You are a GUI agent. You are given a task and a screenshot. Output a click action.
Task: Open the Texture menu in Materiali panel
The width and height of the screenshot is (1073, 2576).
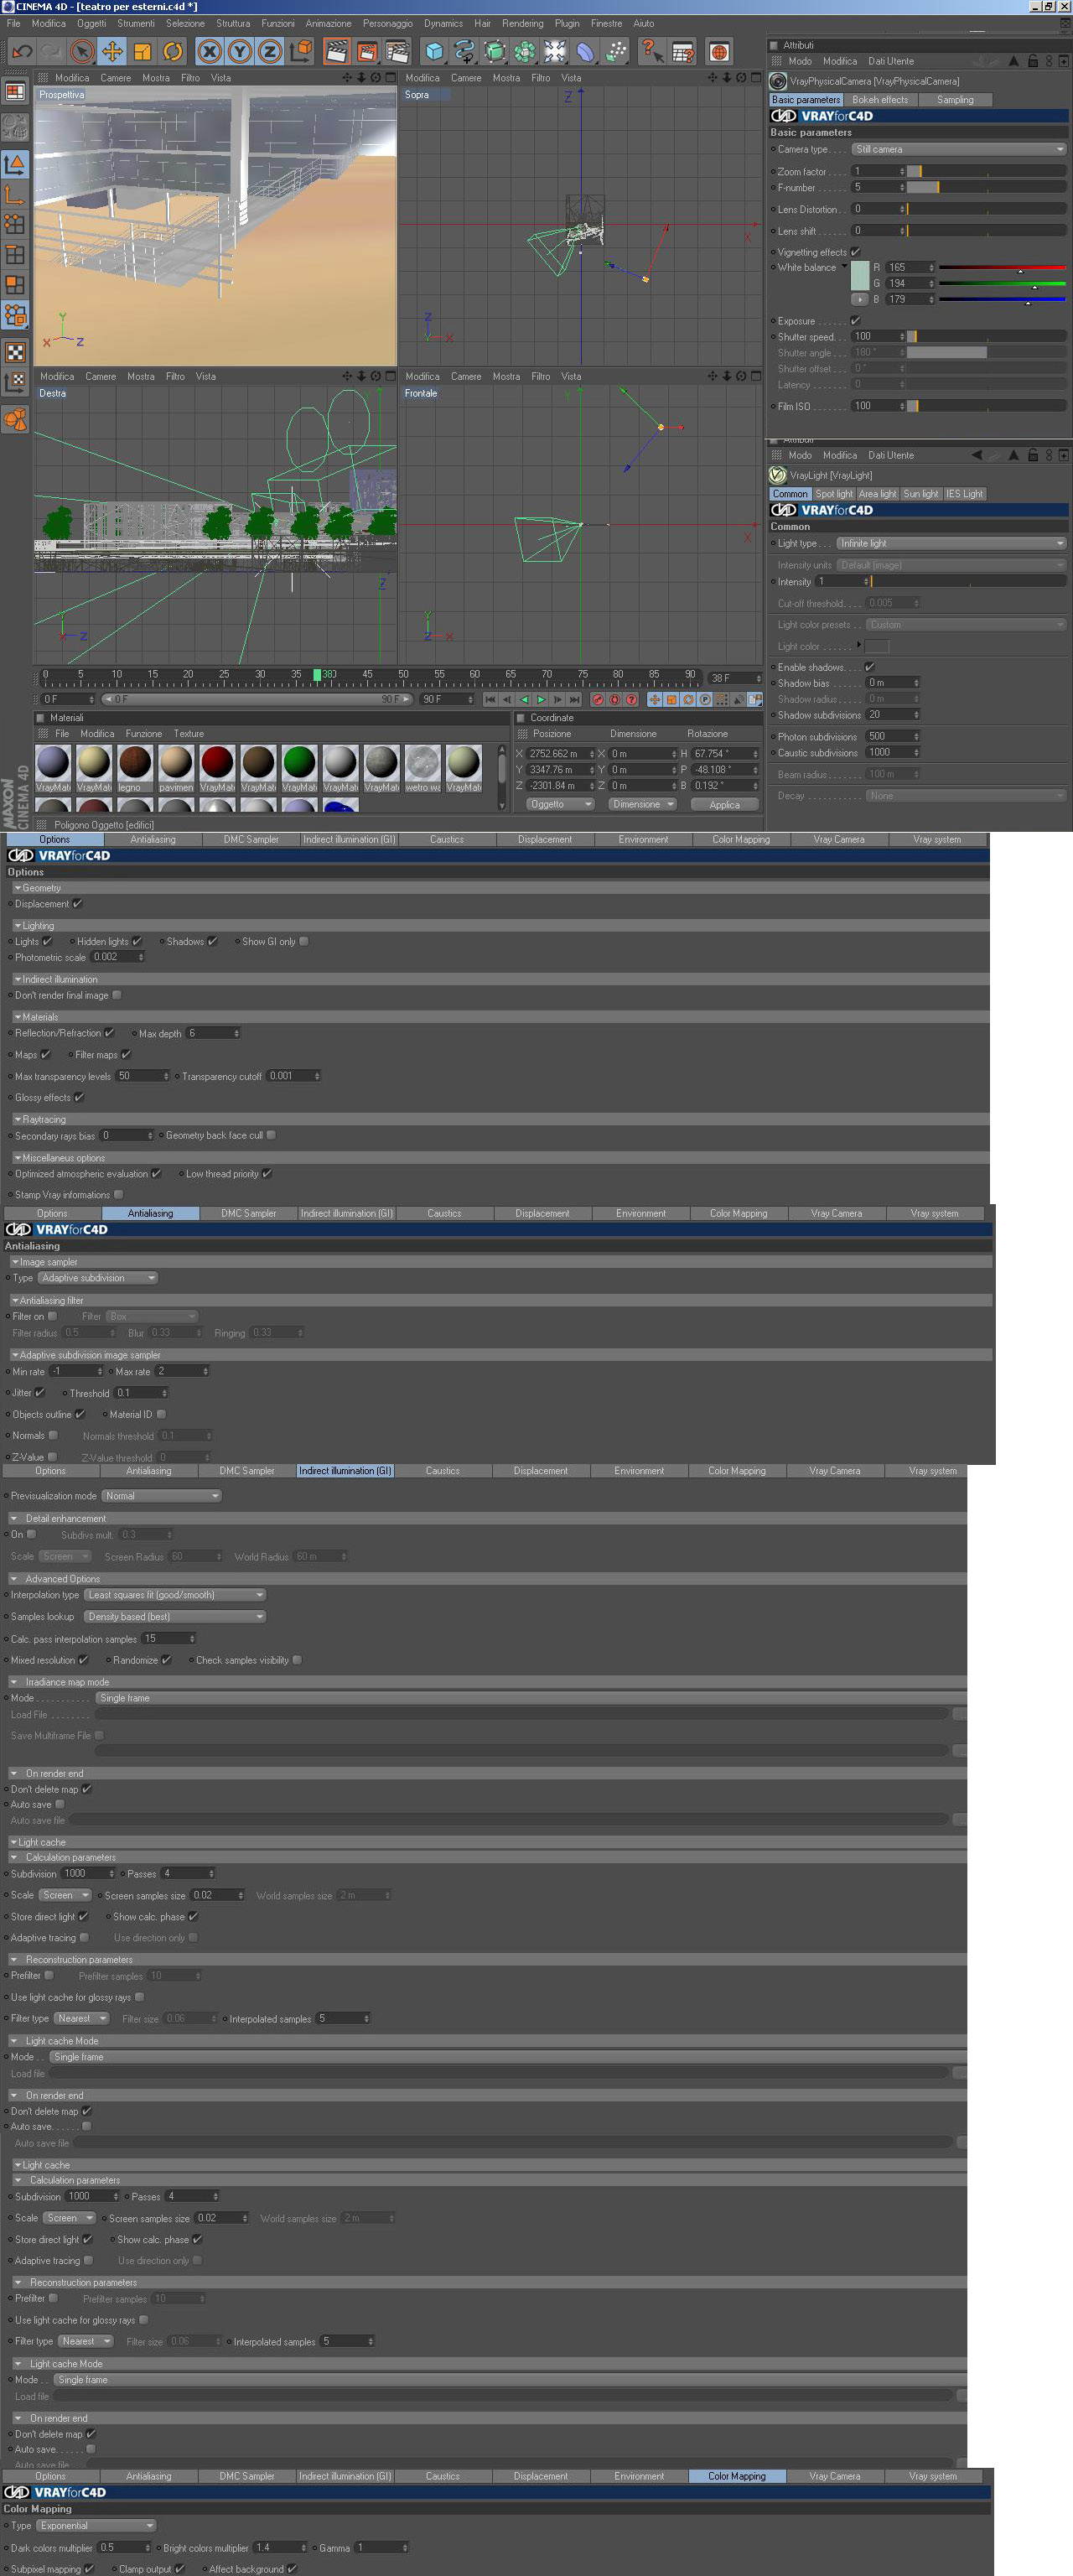click(x=189, y=734)
